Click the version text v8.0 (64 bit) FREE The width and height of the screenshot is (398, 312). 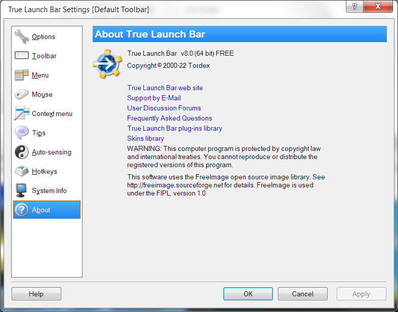207,53
